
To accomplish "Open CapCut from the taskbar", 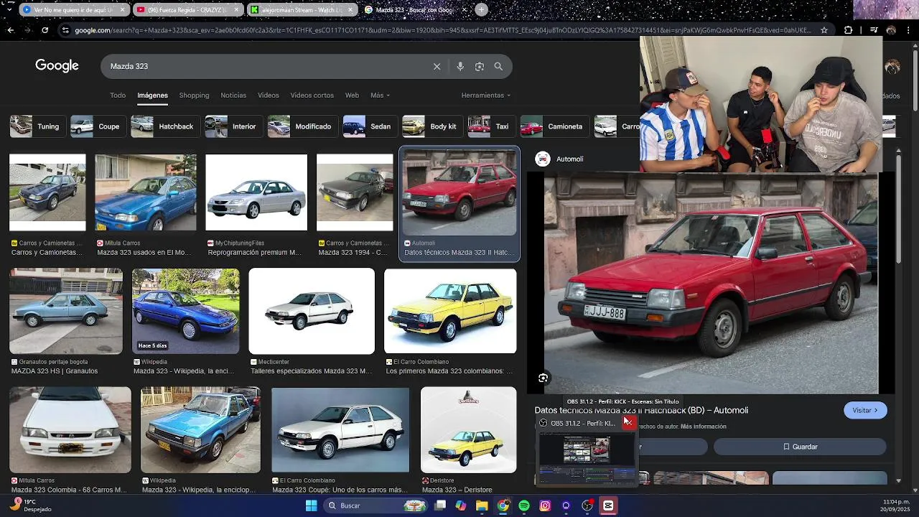I will point(608,506).
